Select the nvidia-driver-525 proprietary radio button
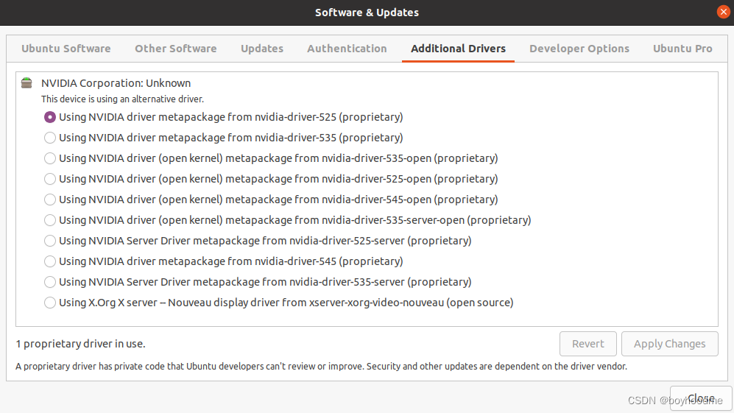Viewport: 734px width, 413px height. pyautogui.click(x=50, y=117)
